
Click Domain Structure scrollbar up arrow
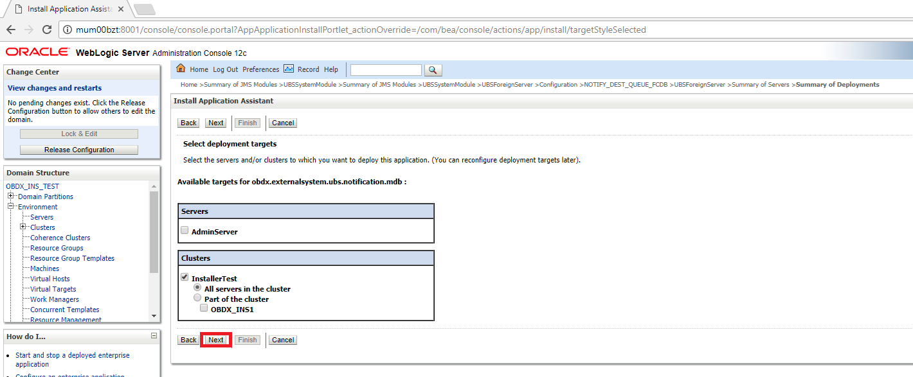[x=154, y=186]
